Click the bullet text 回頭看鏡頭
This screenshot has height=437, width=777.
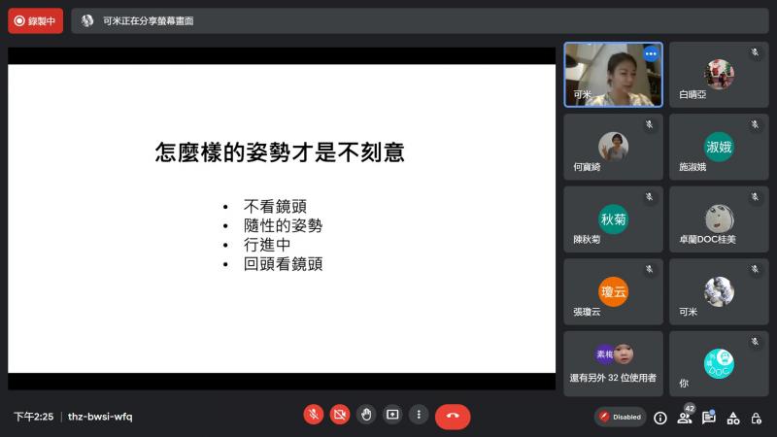tap(283, 264)
